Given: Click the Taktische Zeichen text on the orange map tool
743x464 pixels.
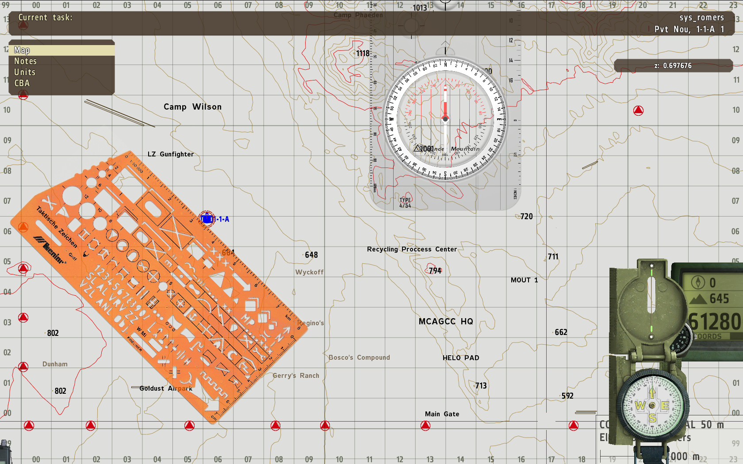Looking at the screenshot, I should 57,227.
